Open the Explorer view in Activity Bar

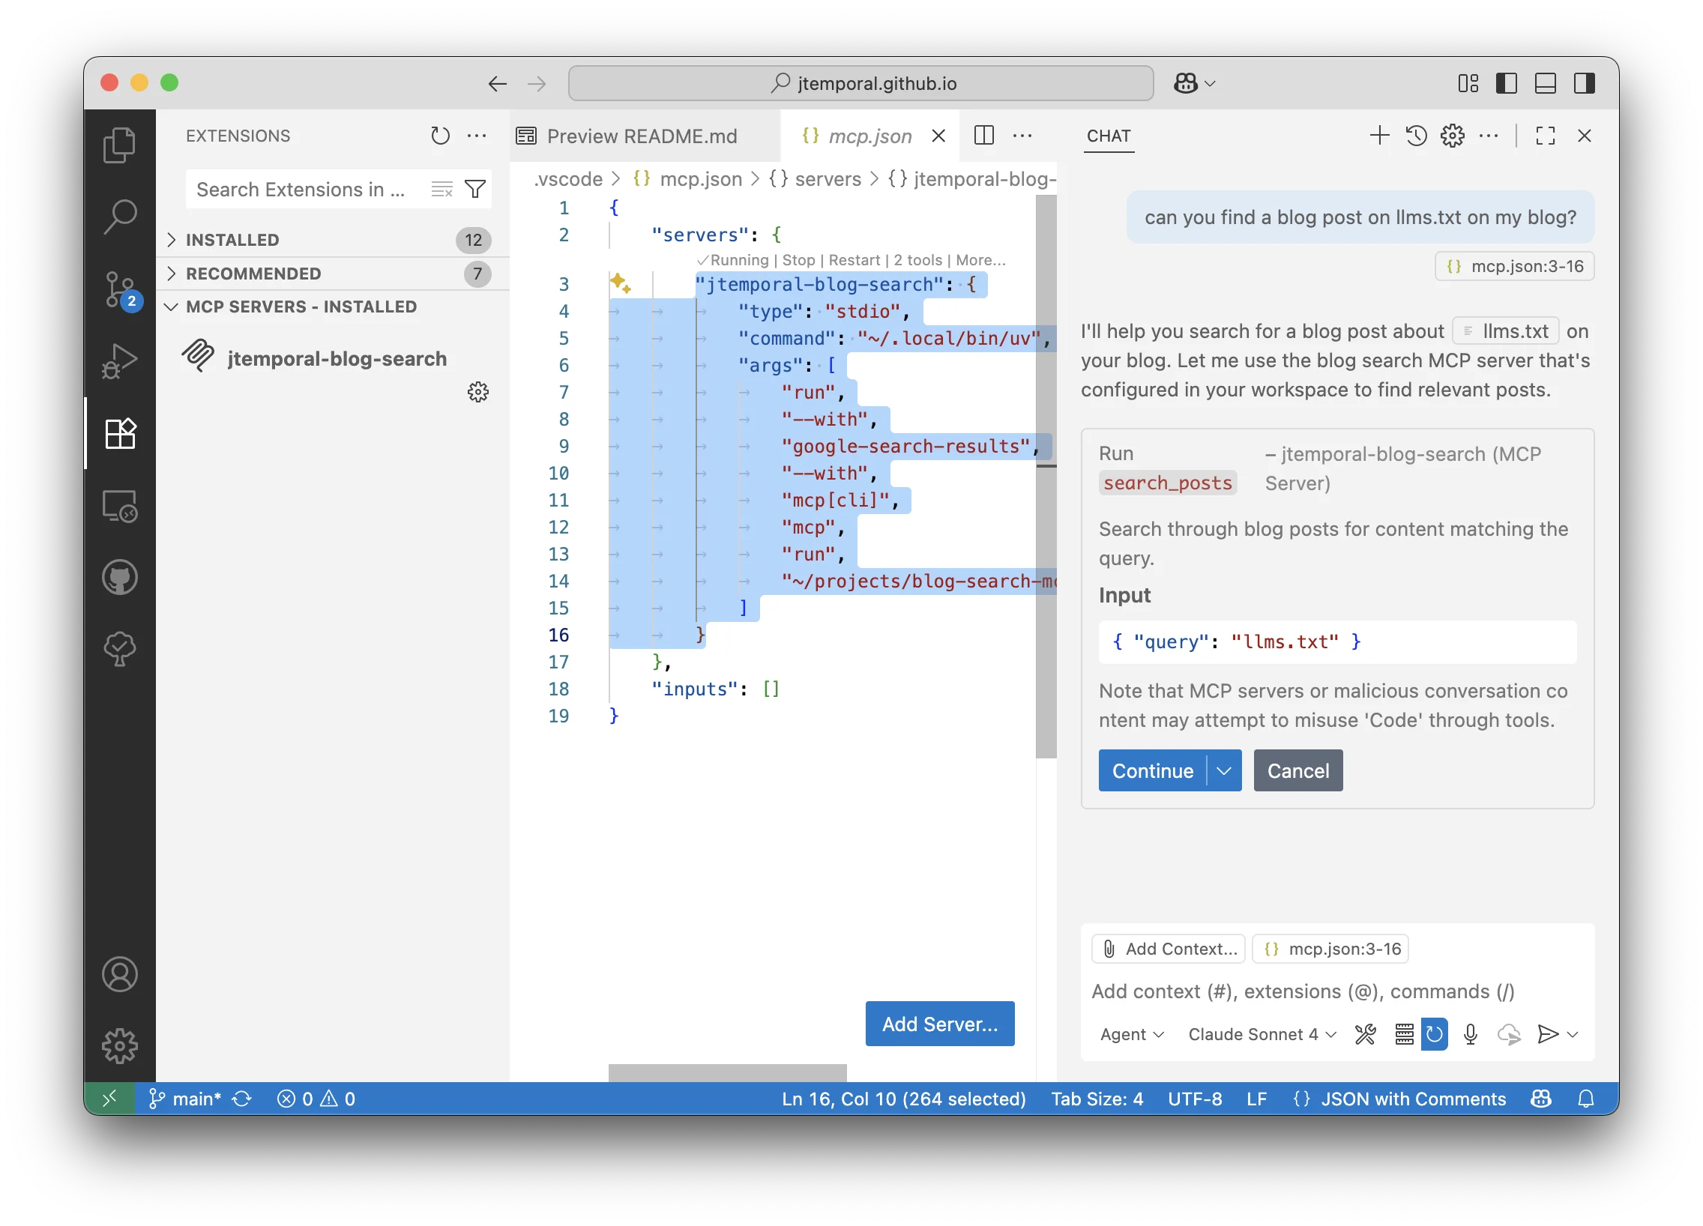click(119, 144)
